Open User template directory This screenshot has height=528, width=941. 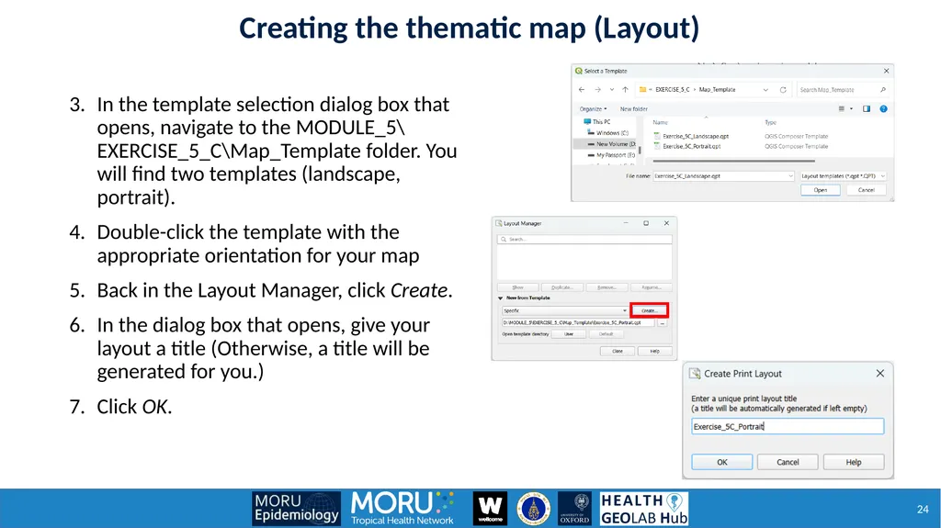coord(568,334)
